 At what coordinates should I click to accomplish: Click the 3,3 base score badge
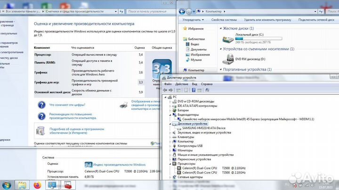pyautogui.click(x=162, y=69)
